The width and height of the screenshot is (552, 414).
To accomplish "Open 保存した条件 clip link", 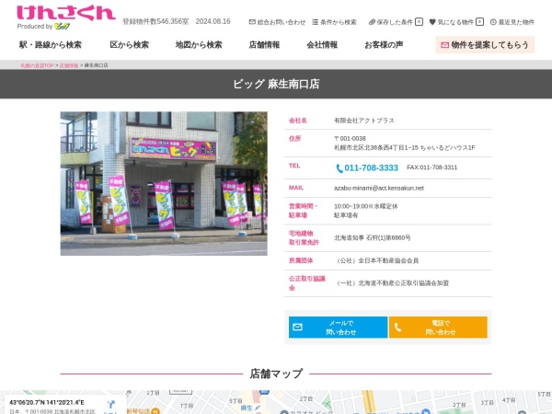I will click(396, 22).
